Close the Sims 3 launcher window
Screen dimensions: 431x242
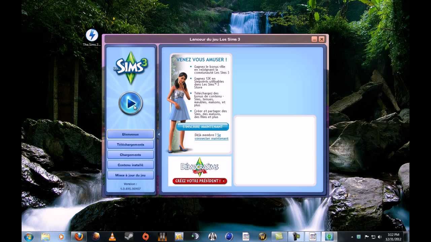click(322, 39)
